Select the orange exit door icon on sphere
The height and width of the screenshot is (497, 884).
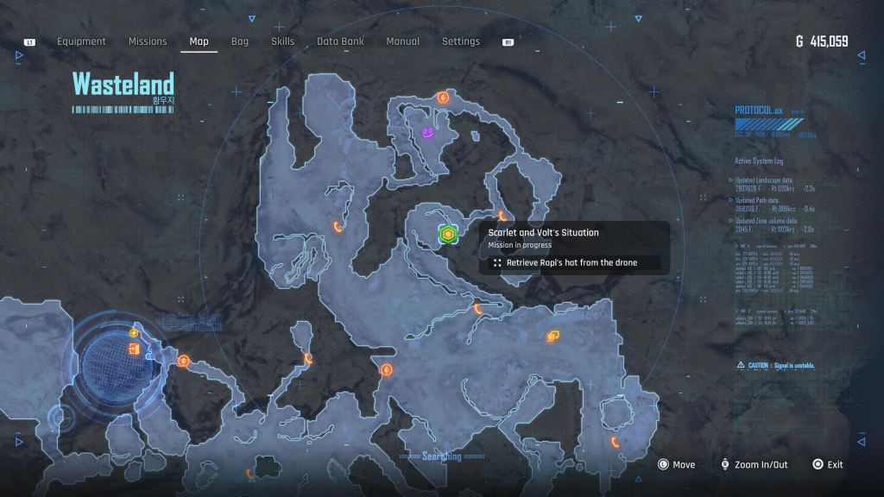[134, 349]
